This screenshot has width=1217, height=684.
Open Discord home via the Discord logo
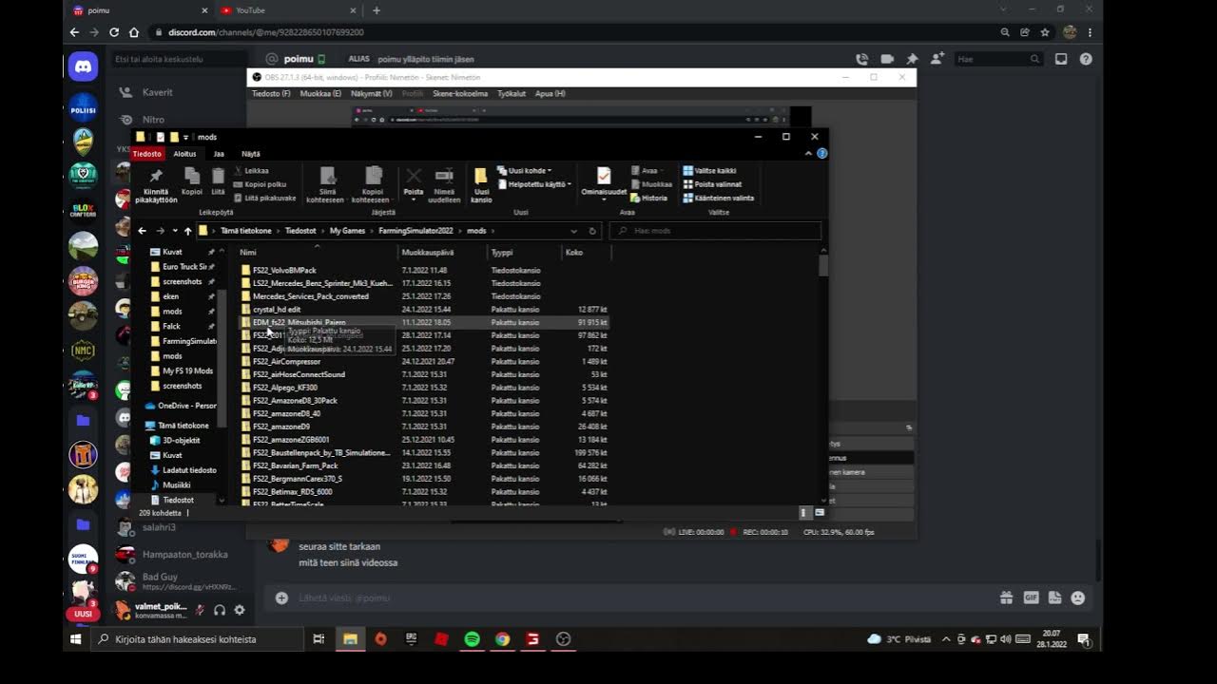(x=83, y=66)
